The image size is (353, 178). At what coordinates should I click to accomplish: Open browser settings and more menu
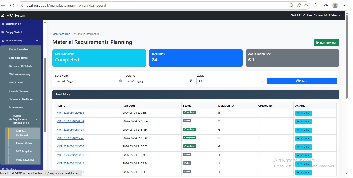click(x=344, y=5)
